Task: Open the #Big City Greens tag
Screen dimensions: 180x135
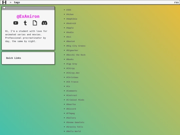Action: 76,46
